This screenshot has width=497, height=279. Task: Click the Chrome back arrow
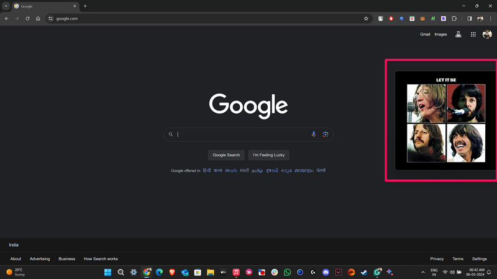(7, 19)
